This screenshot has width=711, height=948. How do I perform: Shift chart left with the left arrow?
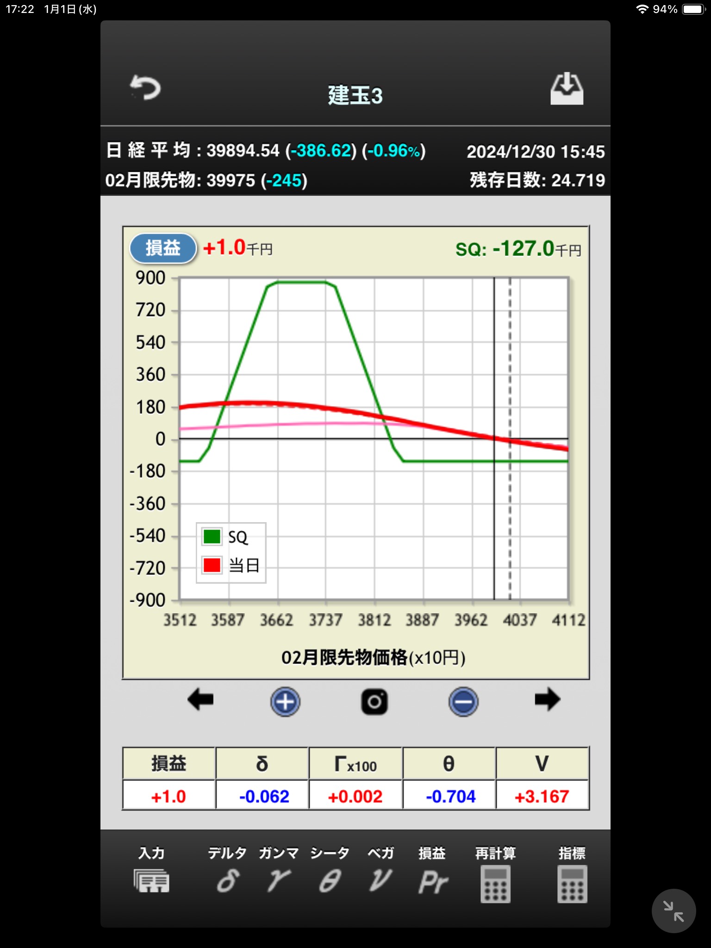pos(200,700)
